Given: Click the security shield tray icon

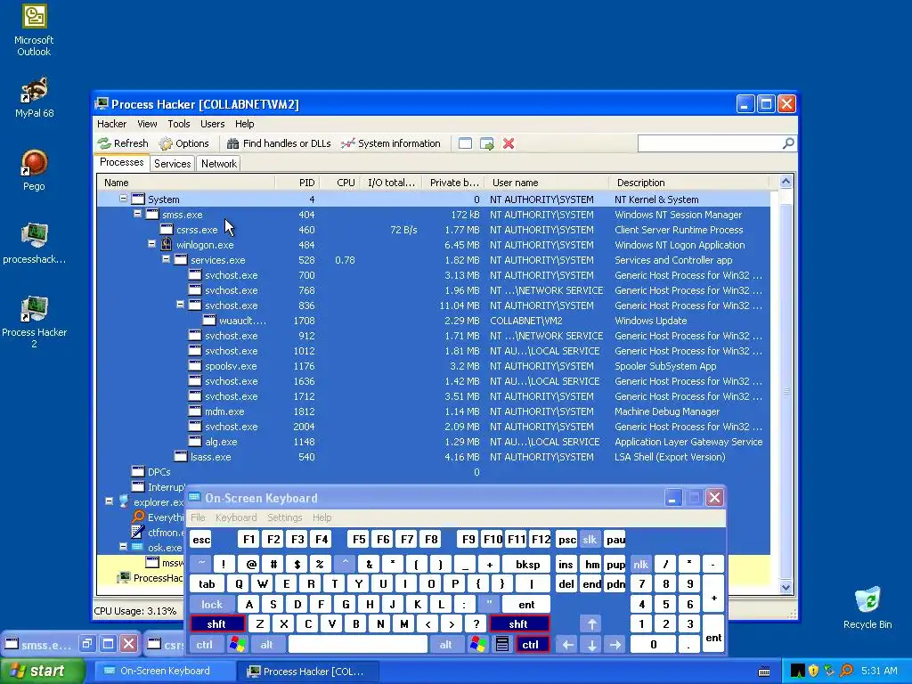Looking at the screenshot, I should 813,671.
